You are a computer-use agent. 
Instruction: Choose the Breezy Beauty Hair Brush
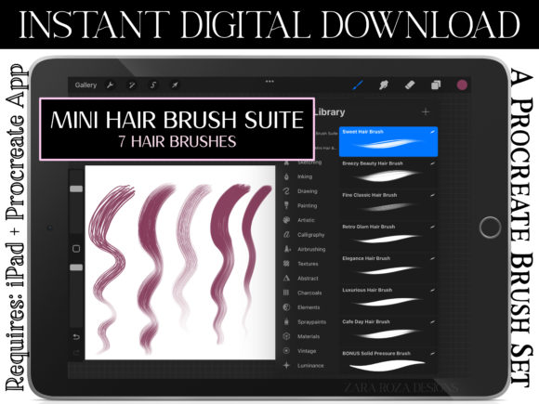pyautogui.click(x=388, y=174)
